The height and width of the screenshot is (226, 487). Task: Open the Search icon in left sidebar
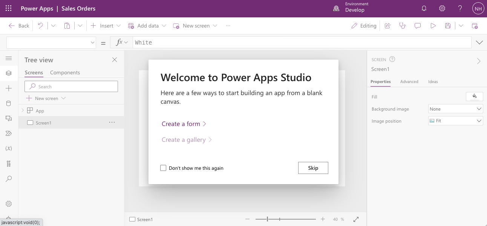[9, 179]
